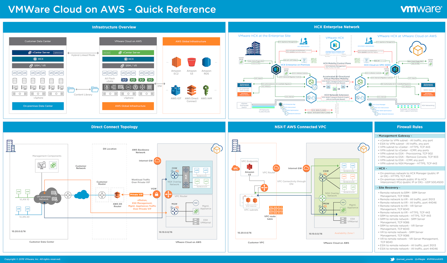Click the copyright notice in the footer

32,259
